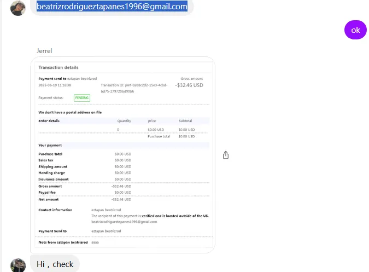Click the email address in Contact information

click(x=124, y=222)
